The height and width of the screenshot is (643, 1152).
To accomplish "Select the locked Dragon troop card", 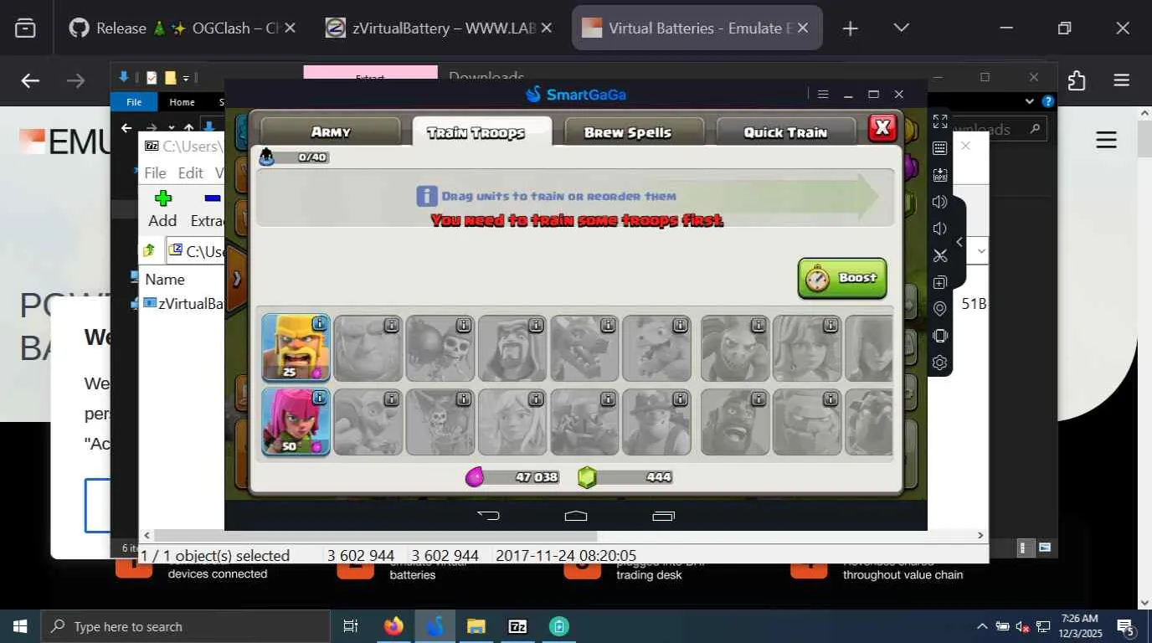I will pyautogui.click(x=584, y=347).
